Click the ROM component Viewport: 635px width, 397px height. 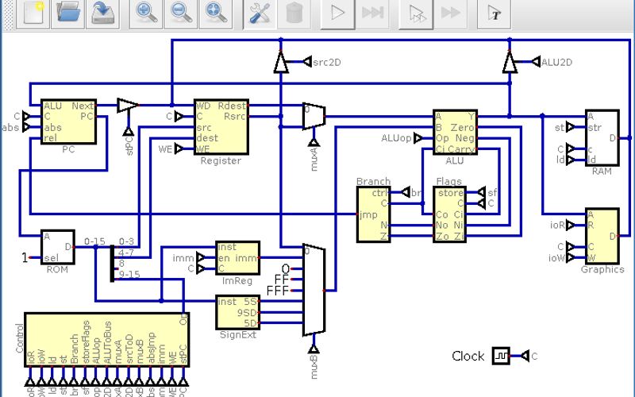pos(57,247)
